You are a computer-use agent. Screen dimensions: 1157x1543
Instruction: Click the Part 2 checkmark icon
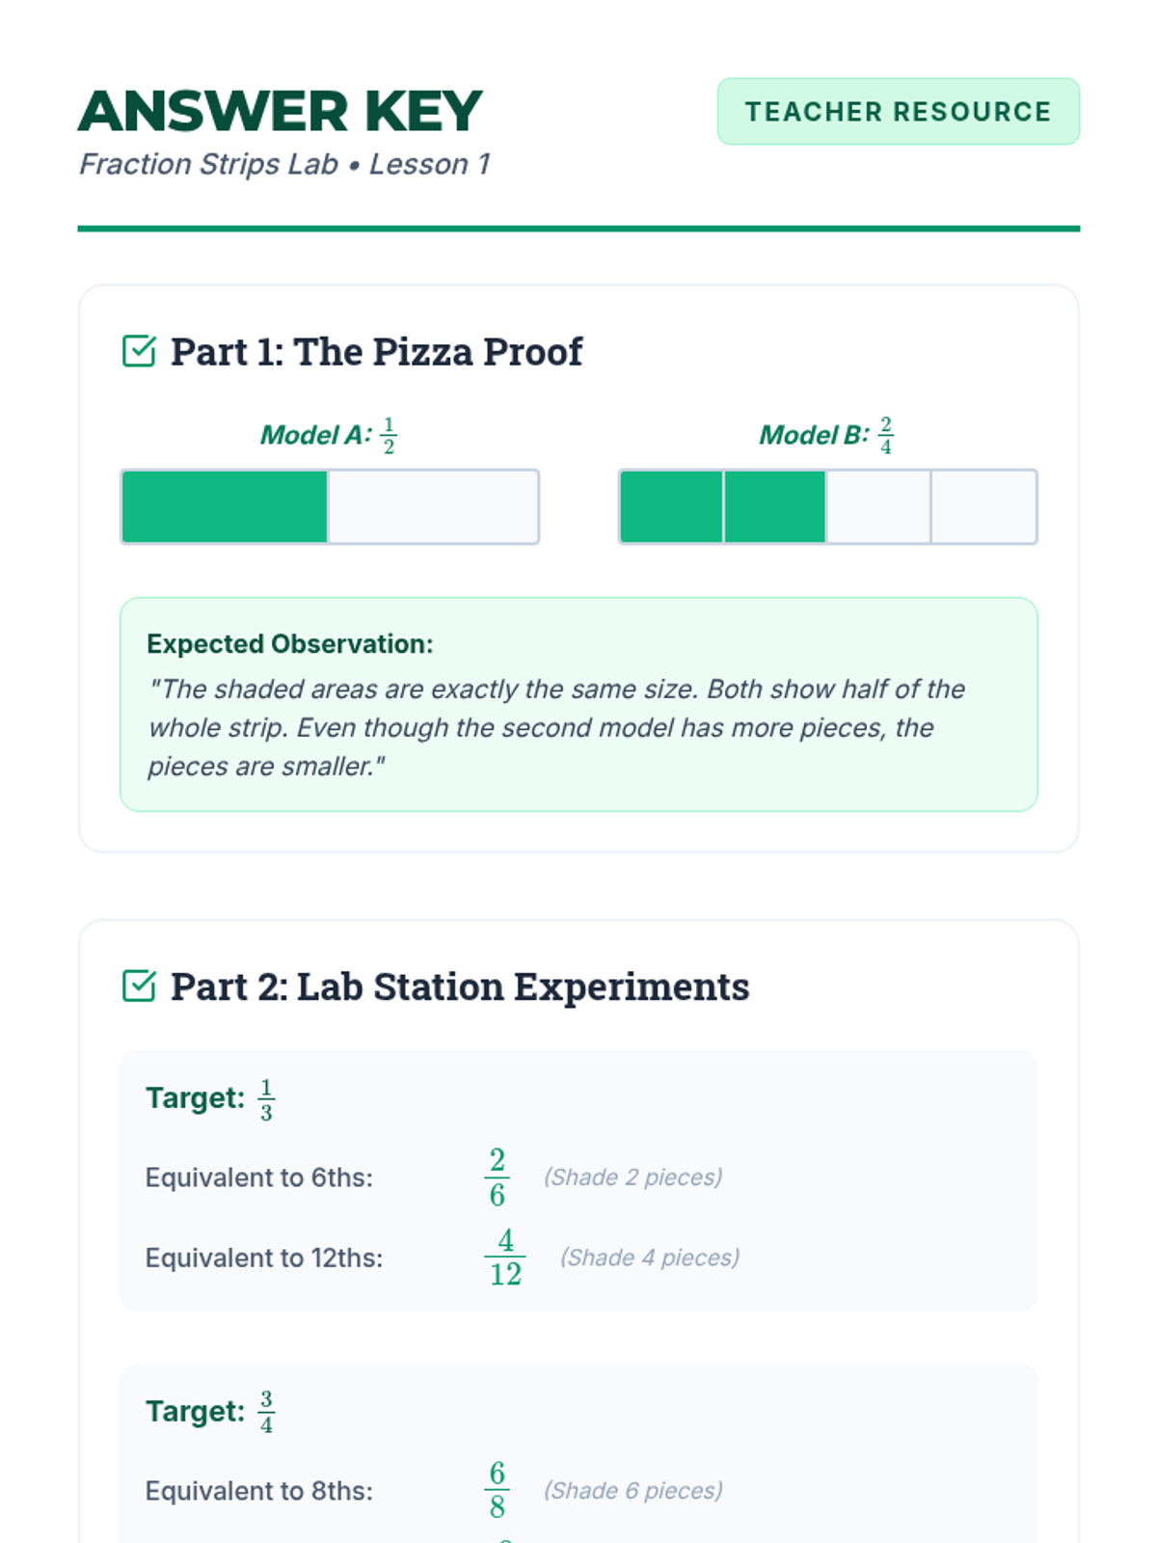(x=139, y=986)
